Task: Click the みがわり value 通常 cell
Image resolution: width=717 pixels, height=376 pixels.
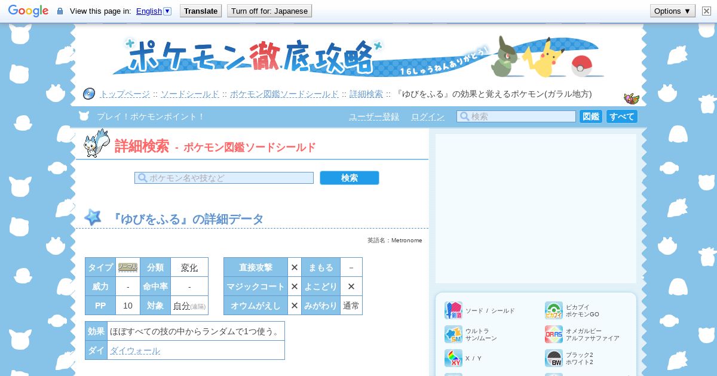Action: click(x=351, y=306)
